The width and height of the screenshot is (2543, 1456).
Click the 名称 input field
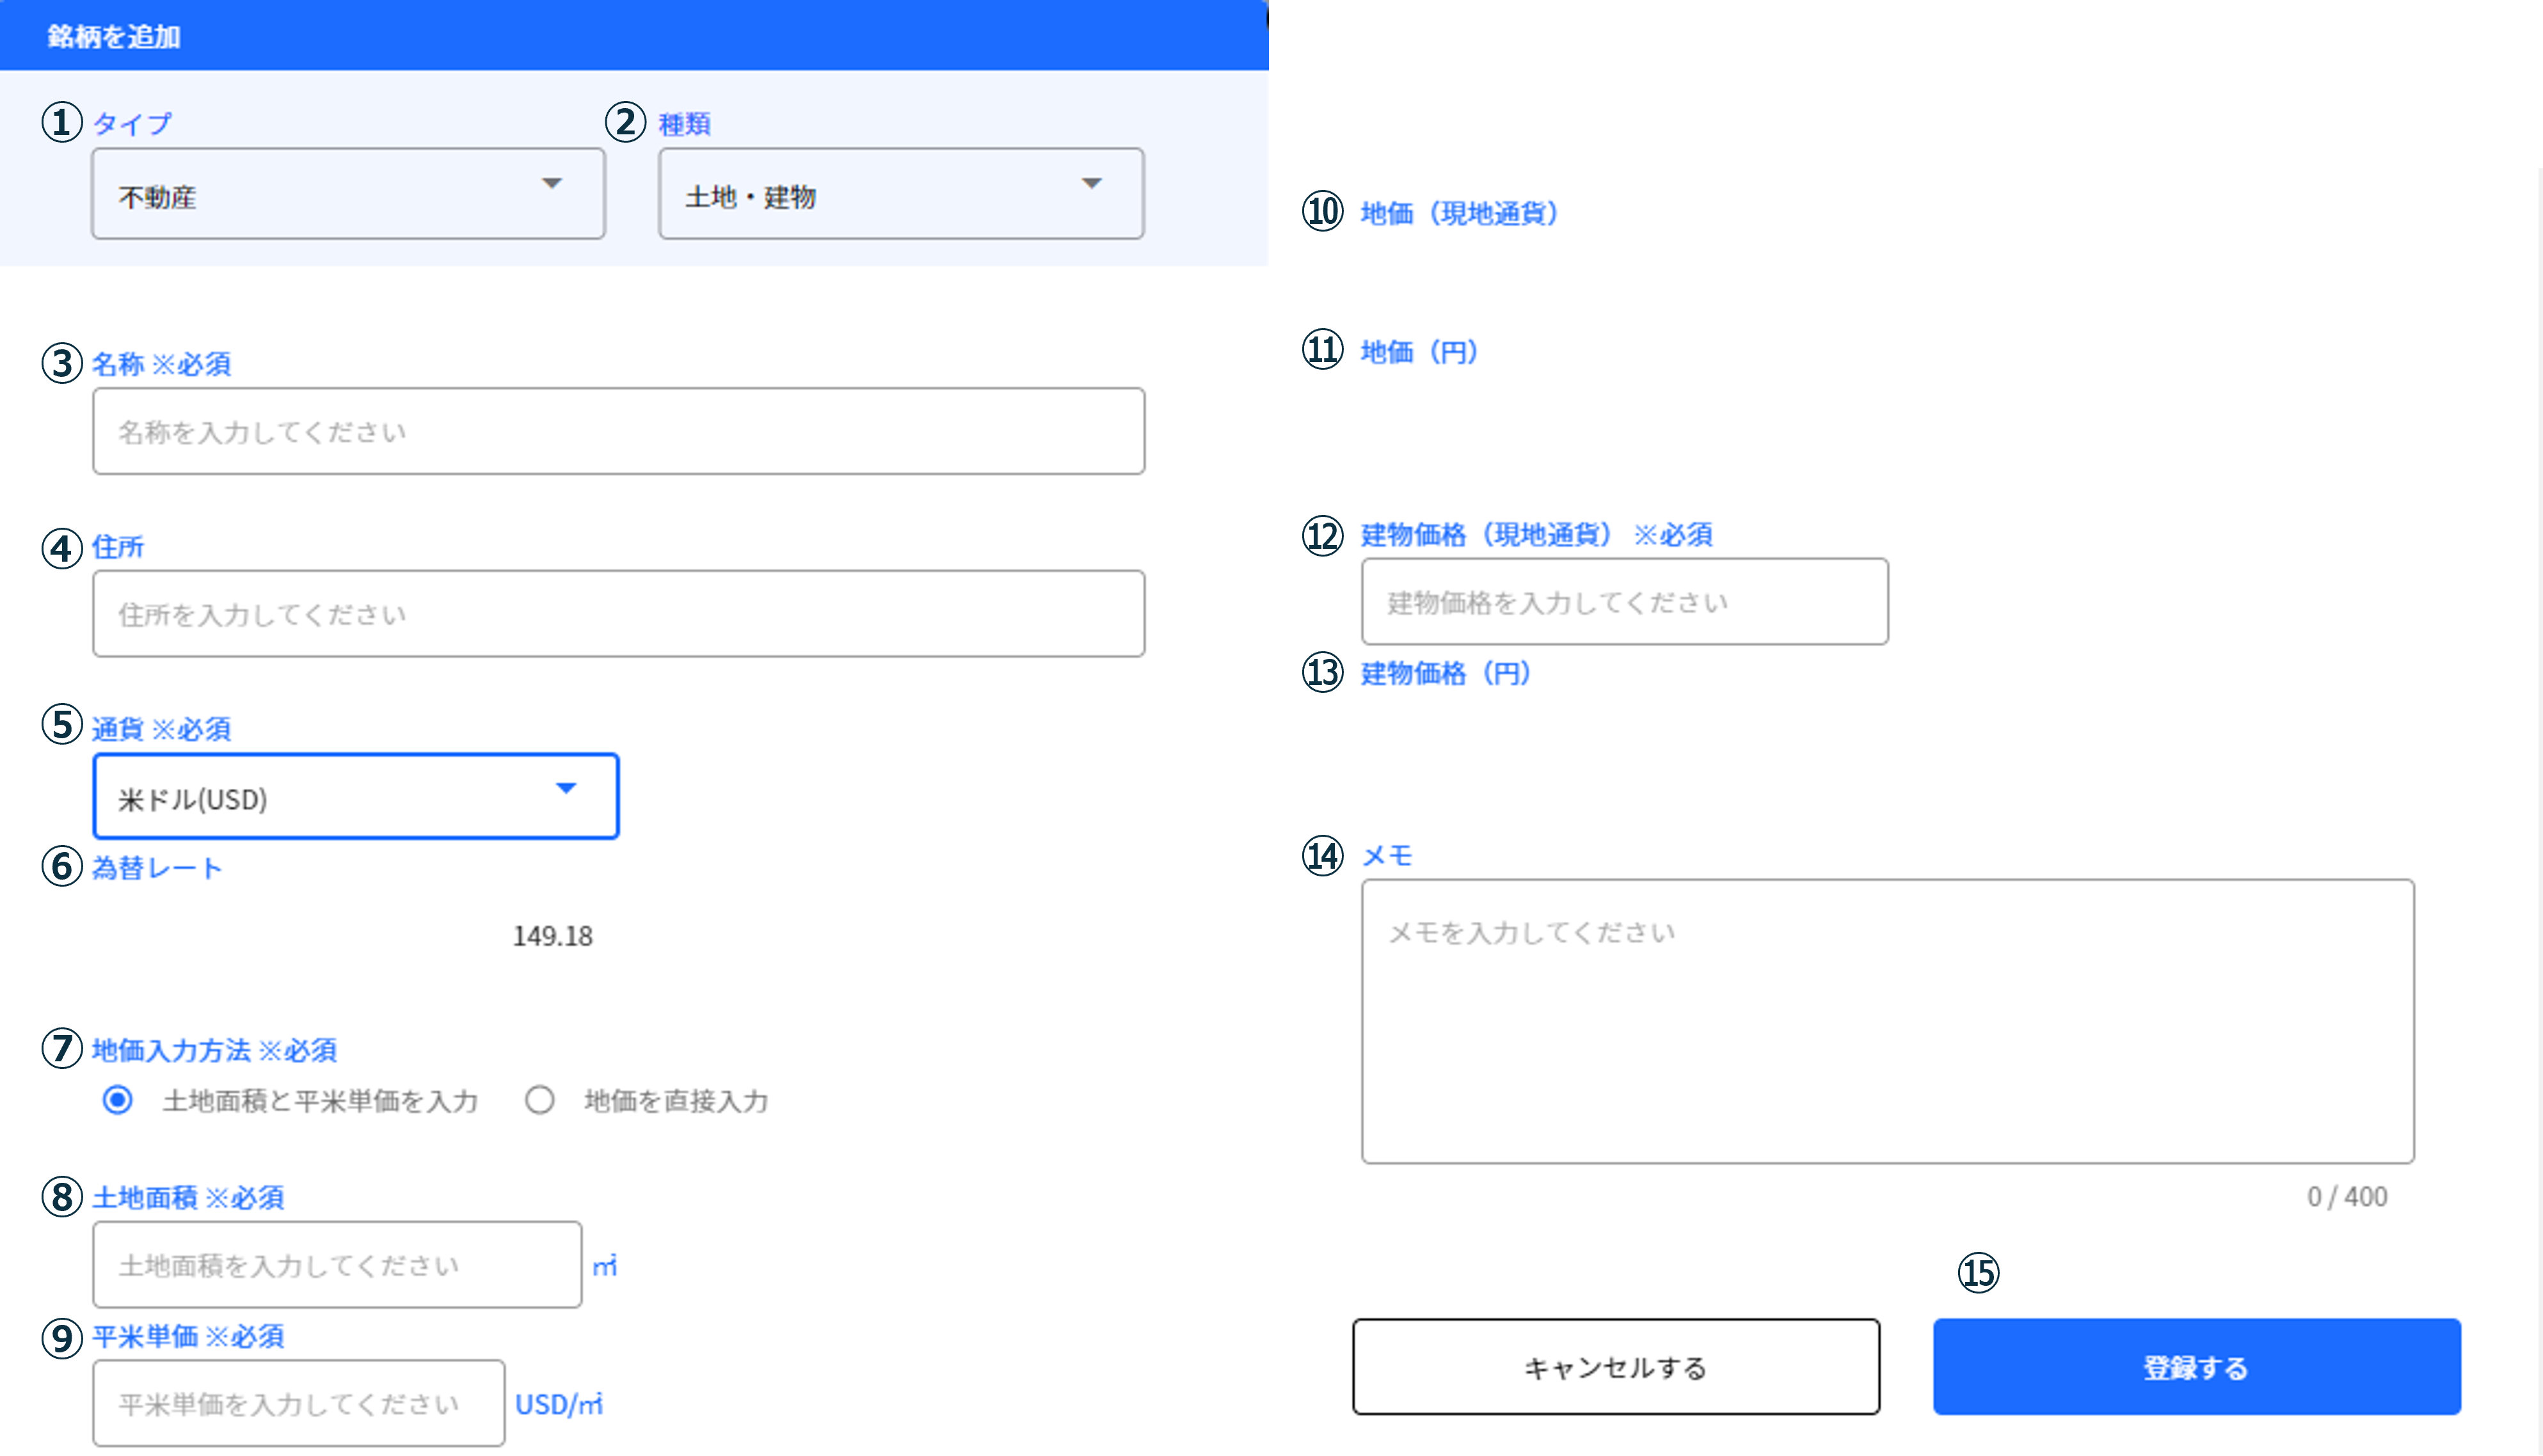618,432
